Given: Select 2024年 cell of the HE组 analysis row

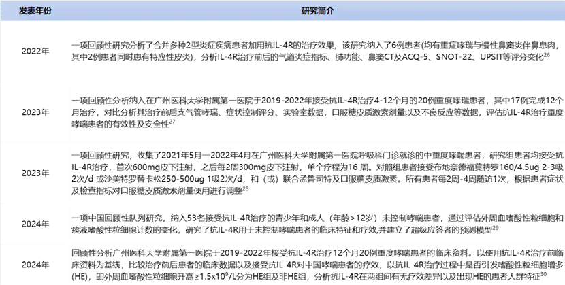Looking at the screenshot, I should click(35, 265).
